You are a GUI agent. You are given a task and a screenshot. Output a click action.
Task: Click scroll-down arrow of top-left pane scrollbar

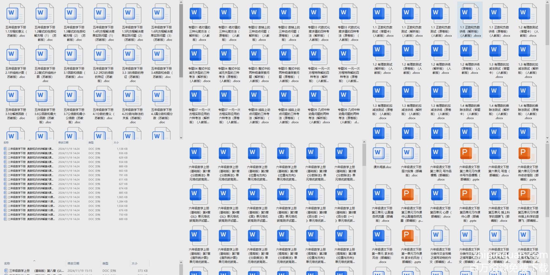(181, 137)
